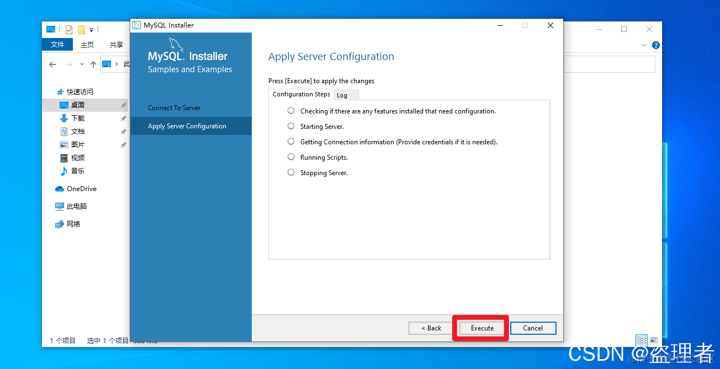Open the 共享 ribbon tab in Explorer
Screen dimensions: 720x369
click(x=116, y=45)
